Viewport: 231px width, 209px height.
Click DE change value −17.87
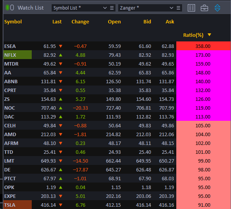[x=80, y=170]
